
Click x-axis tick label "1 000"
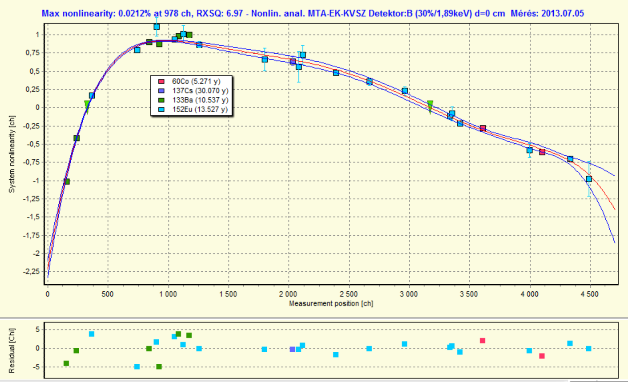click(168, 294)
